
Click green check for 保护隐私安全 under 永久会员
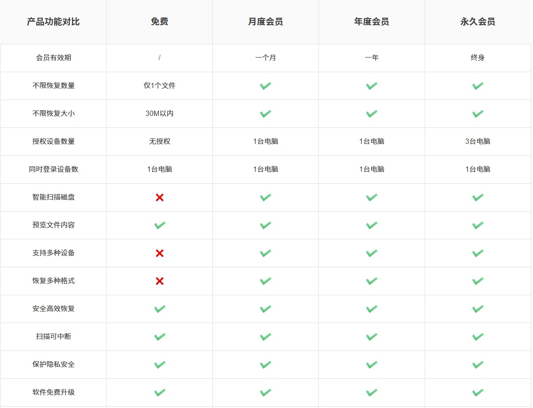pyautogui.click(x=478, y=365)
